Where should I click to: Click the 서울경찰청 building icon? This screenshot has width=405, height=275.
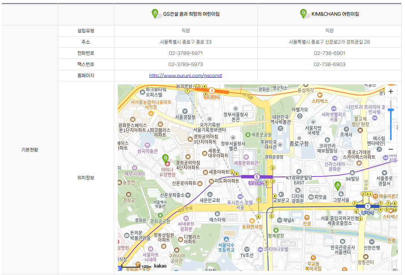point(185,111)
